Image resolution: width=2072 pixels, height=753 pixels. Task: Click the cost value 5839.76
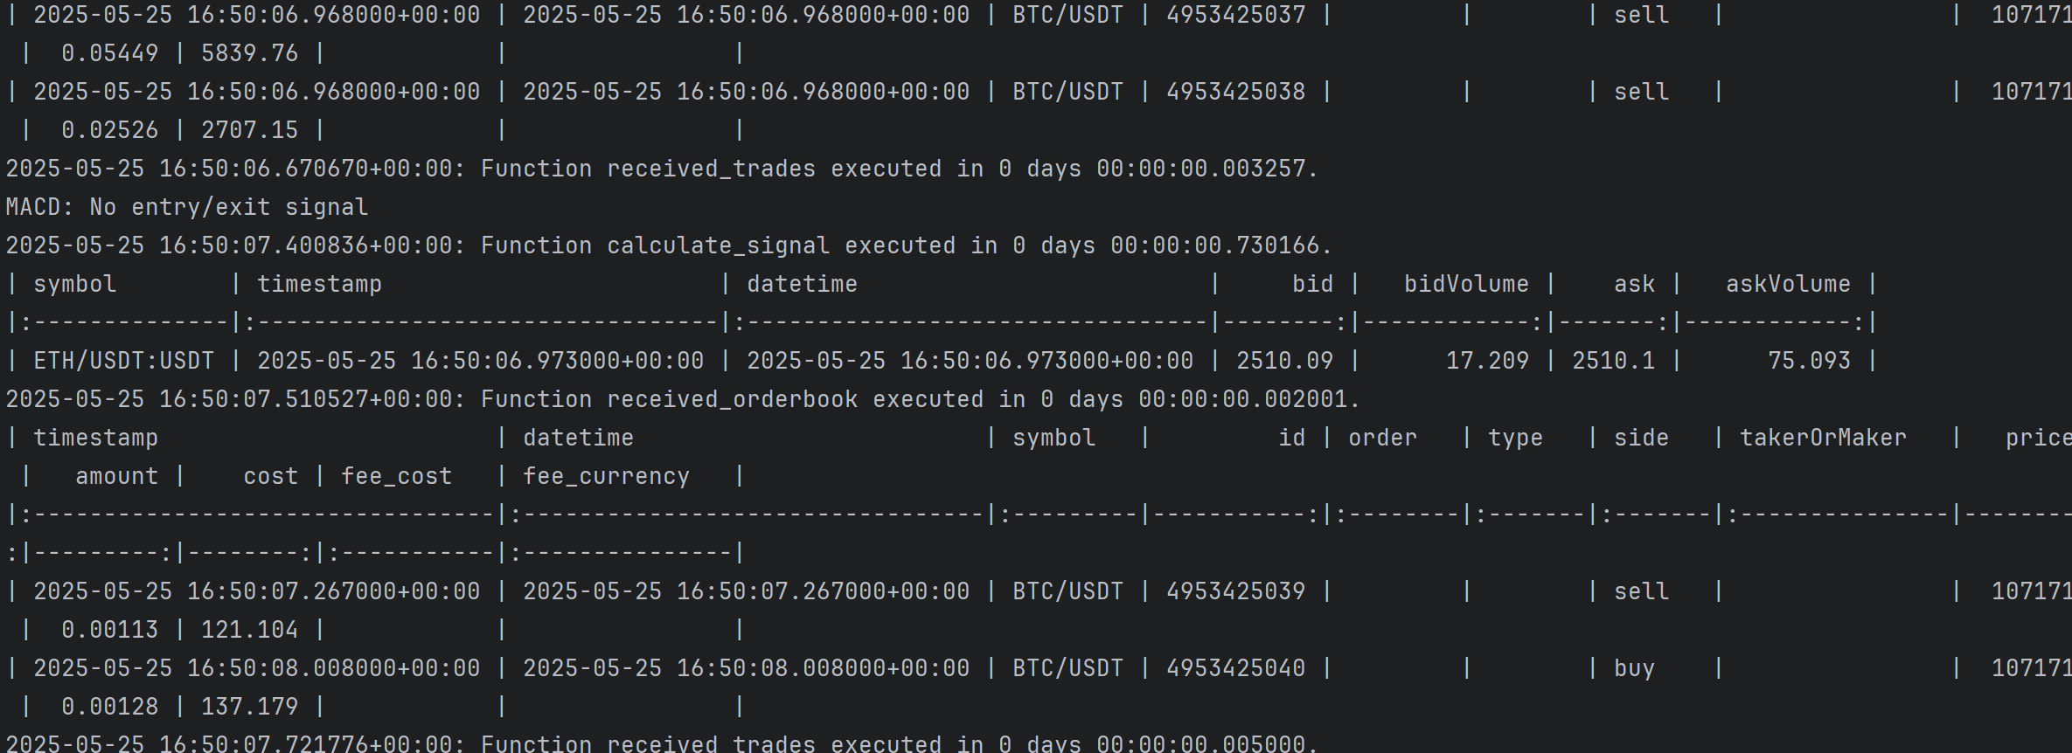(249, 53)
